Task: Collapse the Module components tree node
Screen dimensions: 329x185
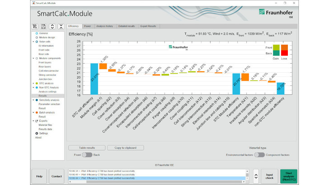Action: tap(33, 59)
